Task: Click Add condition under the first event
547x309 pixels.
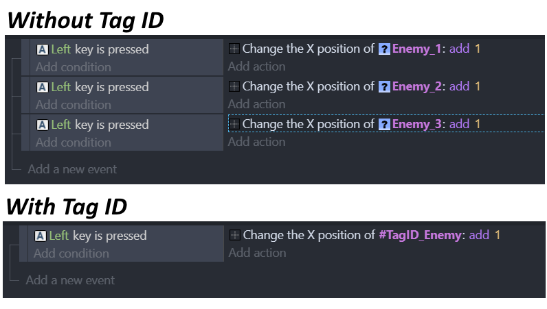Action: (x=74, y=67)
